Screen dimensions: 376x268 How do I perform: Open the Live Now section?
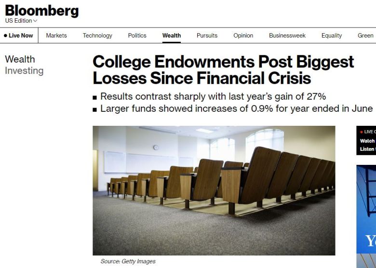(x=20, y=36)
